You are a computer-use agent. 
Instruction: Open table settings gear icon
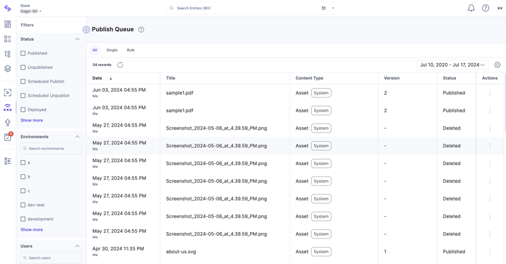(497, 65)
